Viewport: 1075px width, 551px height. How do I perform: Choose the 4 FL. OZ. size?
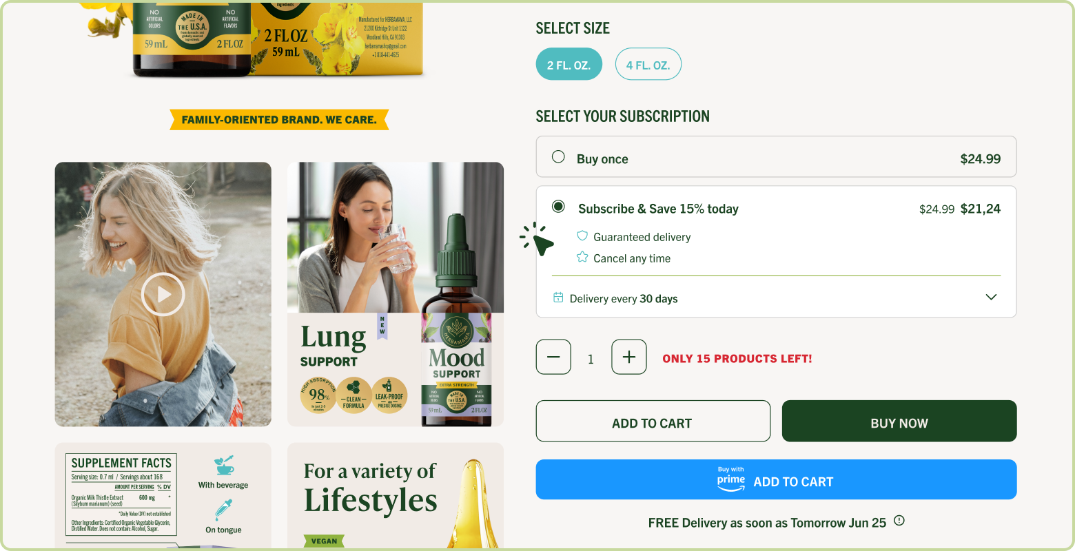coord(648,64)
